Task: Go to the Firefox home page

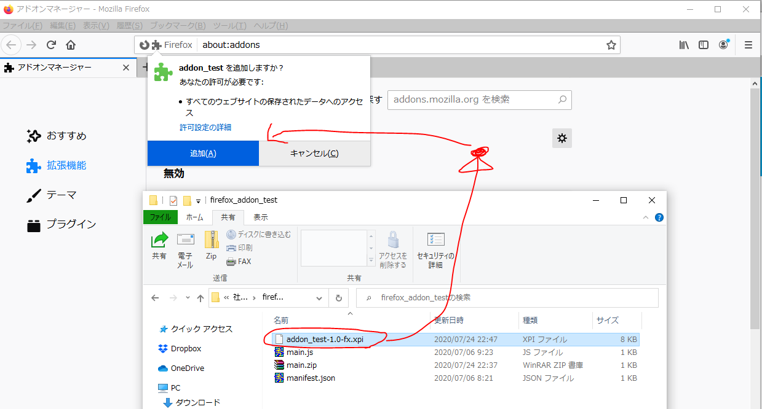Action: (x=71, y=45)
